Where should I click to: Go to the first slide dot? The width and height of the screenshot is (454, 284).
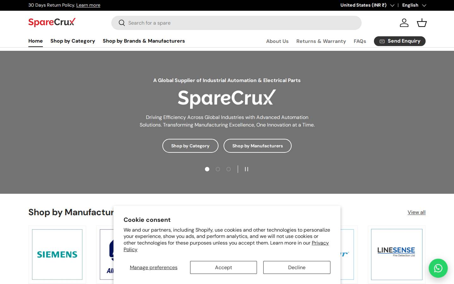click(x=207, y=169)
